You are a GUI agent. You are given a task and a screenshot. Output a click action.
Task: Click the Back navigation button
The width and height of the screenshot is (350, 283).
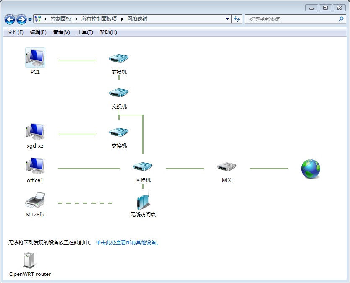(x=10, y=19)
